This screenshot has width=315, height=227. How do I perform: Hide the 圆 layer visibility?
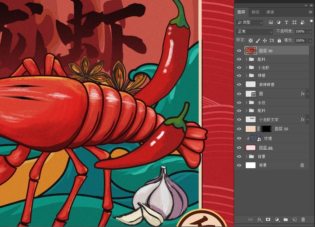coord(239,94)
